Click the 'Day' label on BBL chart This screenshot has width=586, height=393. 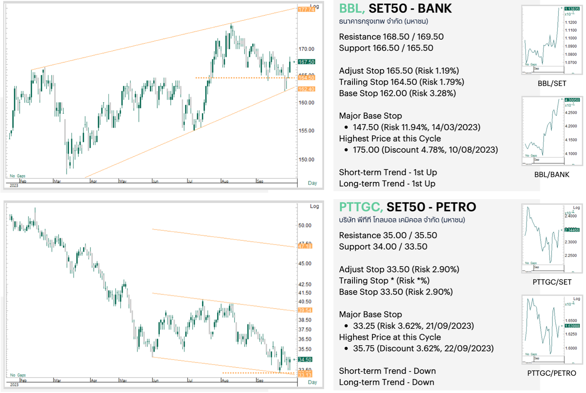(312, 183)
